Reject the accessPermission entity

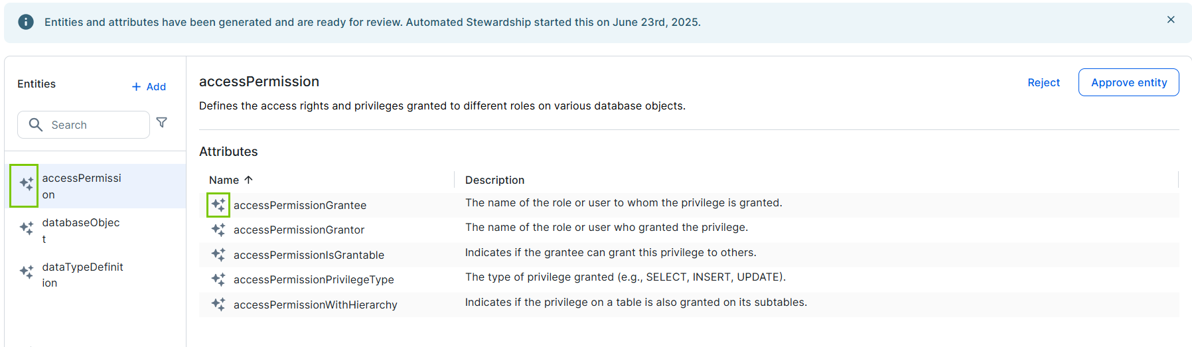[1043, 82]
